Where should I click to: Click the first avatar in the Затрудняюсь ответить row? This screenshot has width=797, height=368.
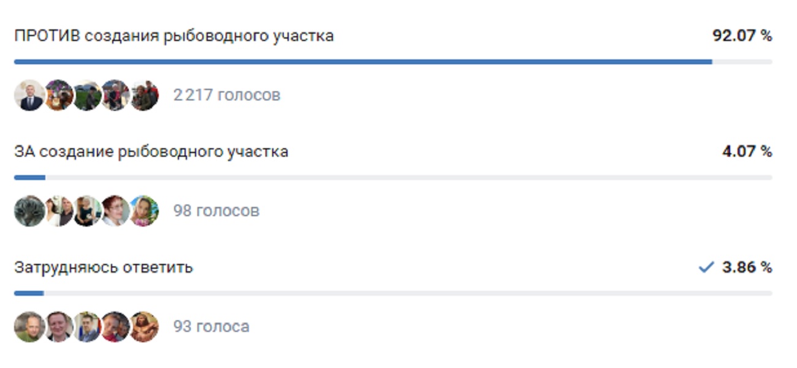point(29,327)
